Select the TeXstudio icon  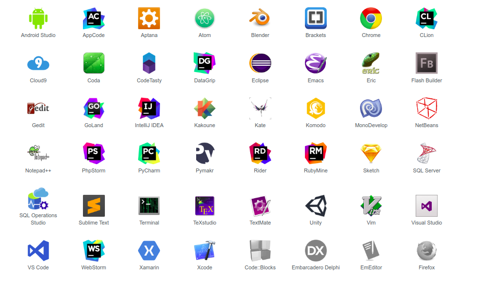pos(205,206)
